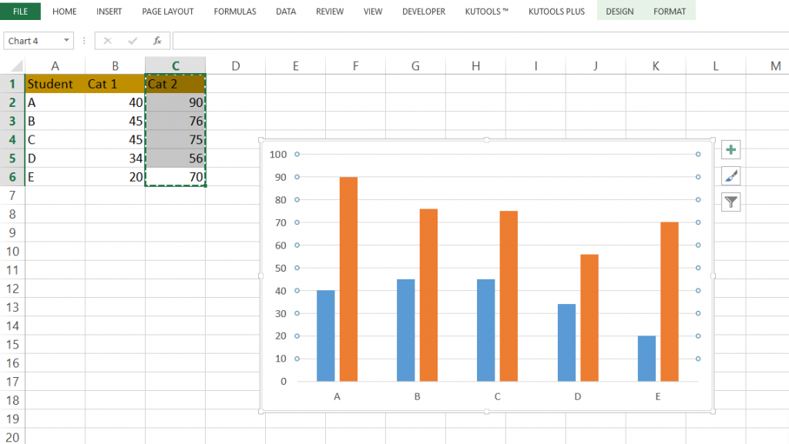This screenshot has height=444, width=789.
Task: Open the FILE menu
Action: pyautogui.click(x=20, y=12)
